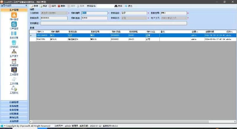The image size is (237, 129).
Task: Expand the 生产管理 sidebar group
Action: (x=14, y=10)
